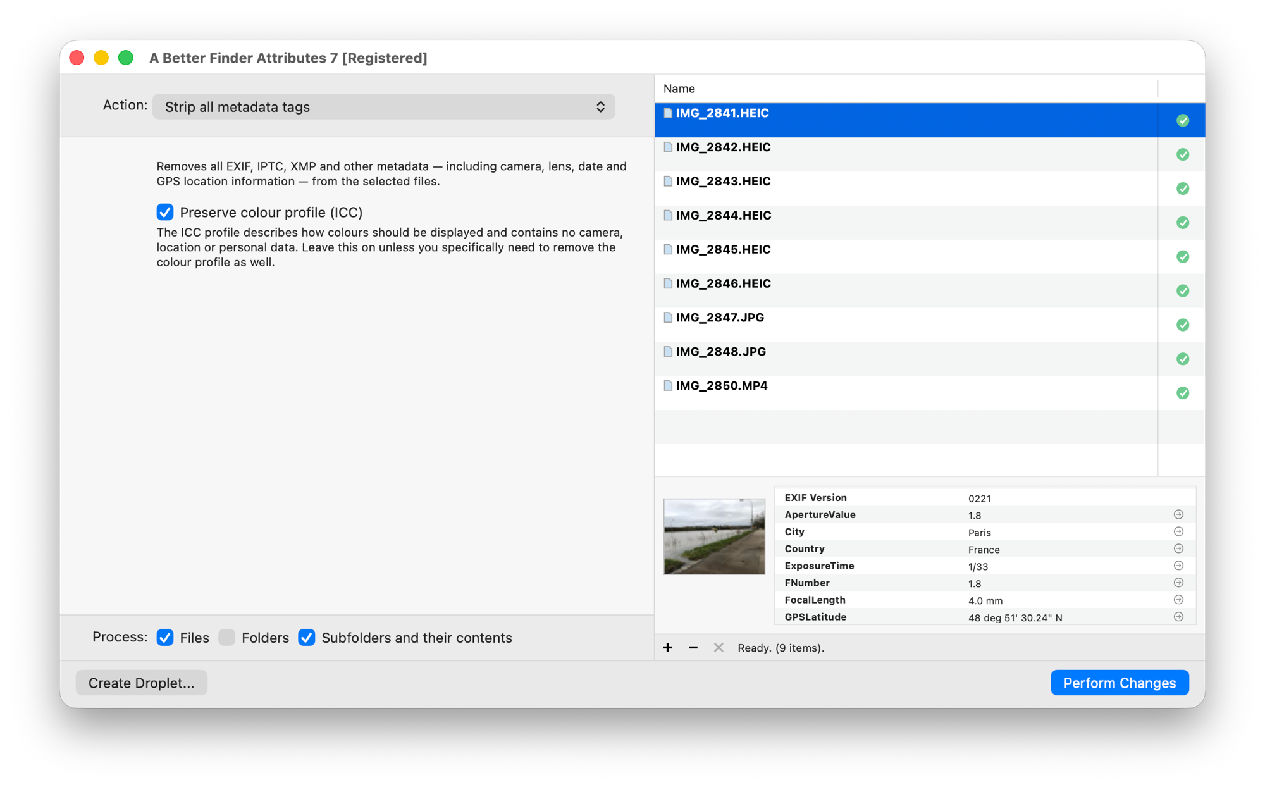
Task: Click green checkmark status for IMG_2846.HEIC
Action: pyautogui.click(x=1183, y=291)
